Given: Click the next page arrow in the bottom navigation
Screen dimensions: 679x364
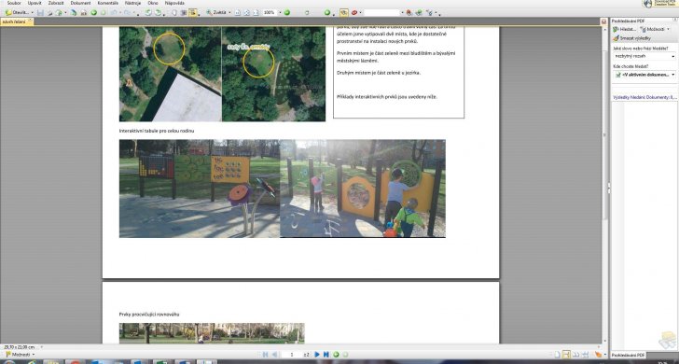Looking at the screenshot, I should (317, 355).
